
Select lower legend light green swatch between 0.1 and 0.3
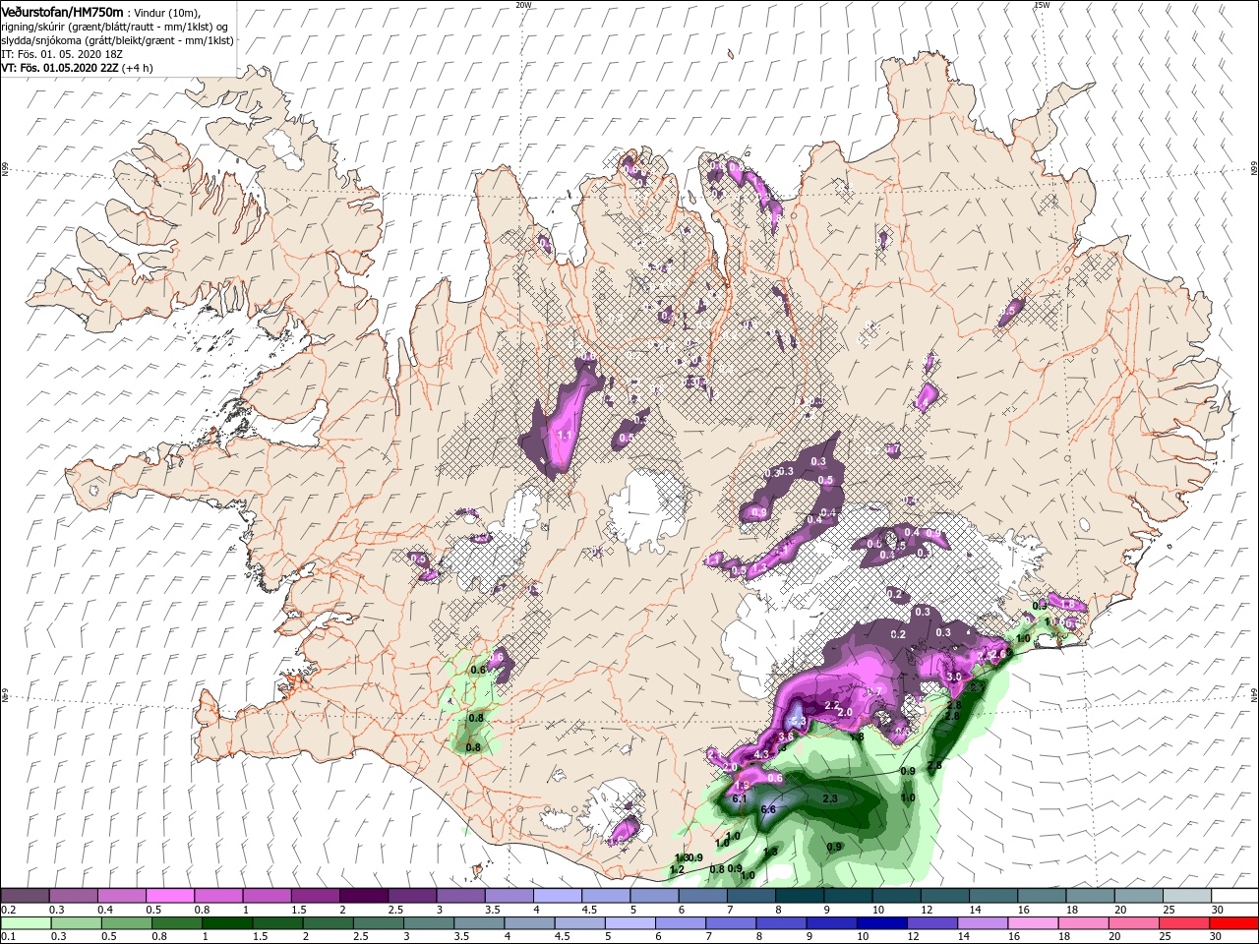tap(25, 923)
